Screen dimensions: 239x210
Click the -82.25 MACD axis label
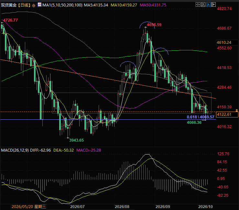click(223, 195)
